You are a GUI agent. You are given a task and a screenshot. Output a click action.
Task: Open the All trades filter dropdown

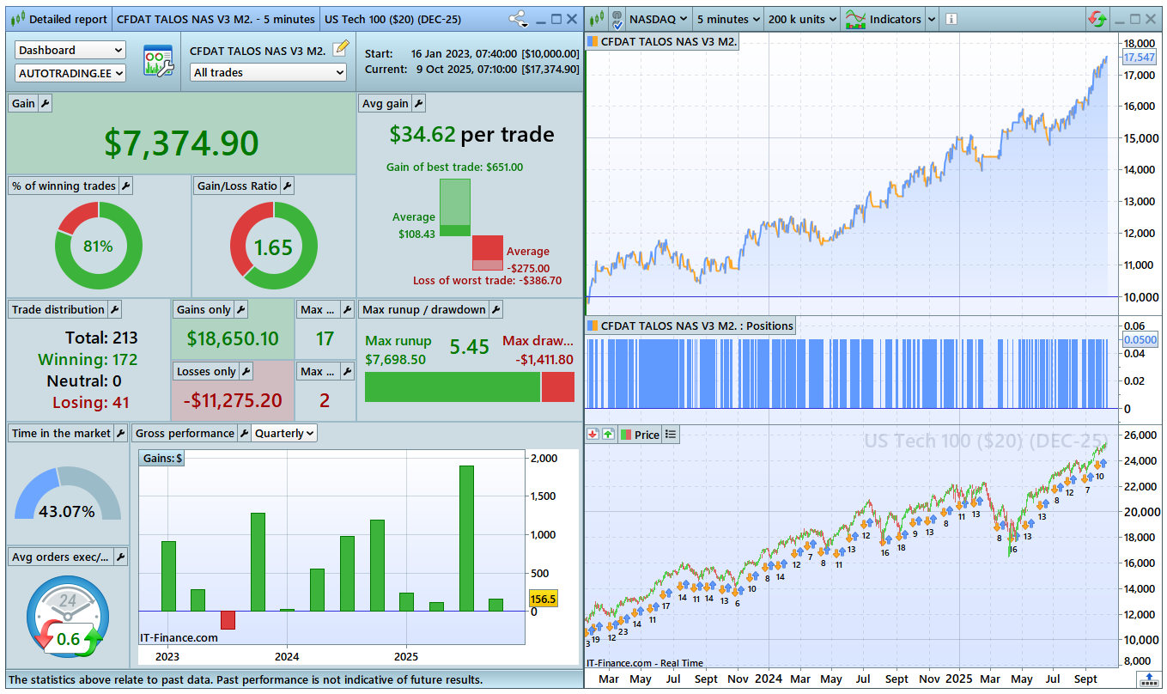(x=267, y=73)
